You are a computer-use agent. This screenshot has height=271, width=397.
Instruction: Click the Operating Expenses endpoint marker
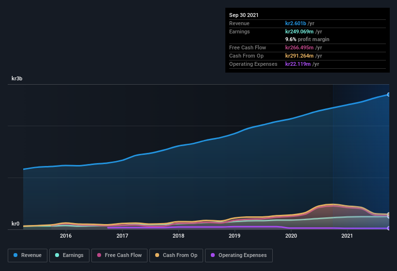point(388,228)
